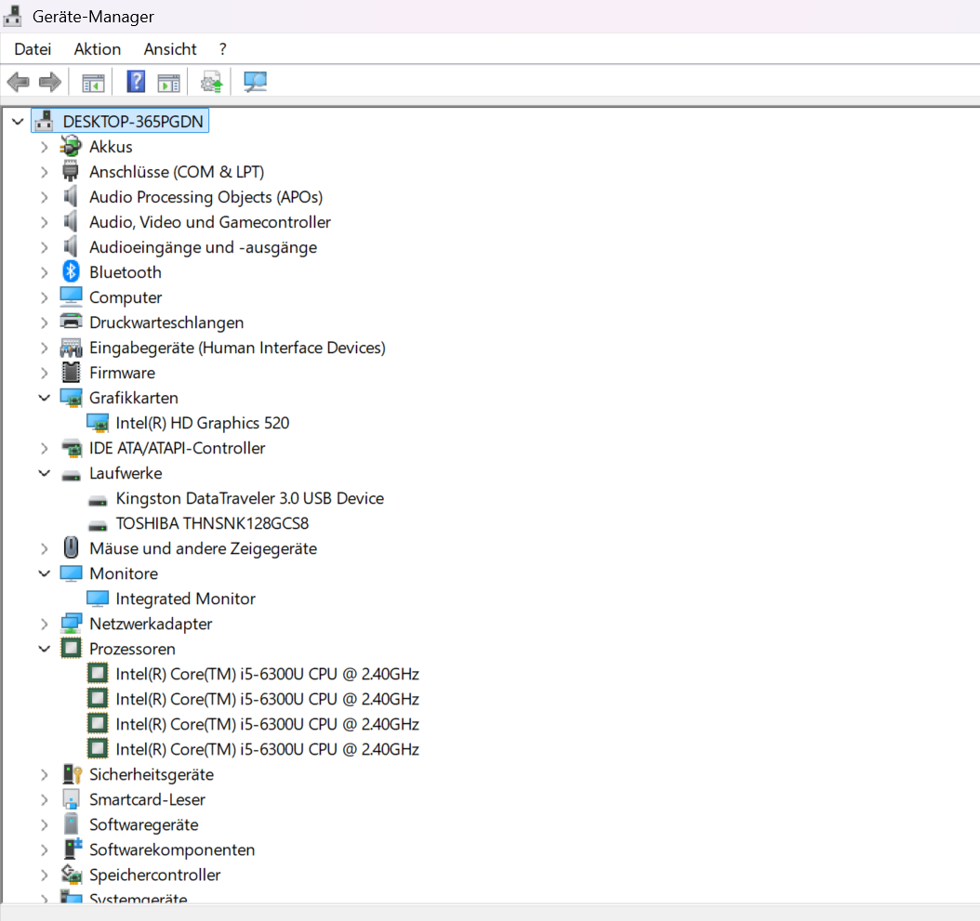980x921 pixels.
Task: Select Audioeingänge und -ausgänge label
Action: click(x=203, y=247)
